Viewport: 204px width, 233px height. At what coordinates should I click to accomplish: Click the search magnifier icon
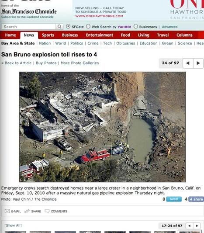point(59,27)
